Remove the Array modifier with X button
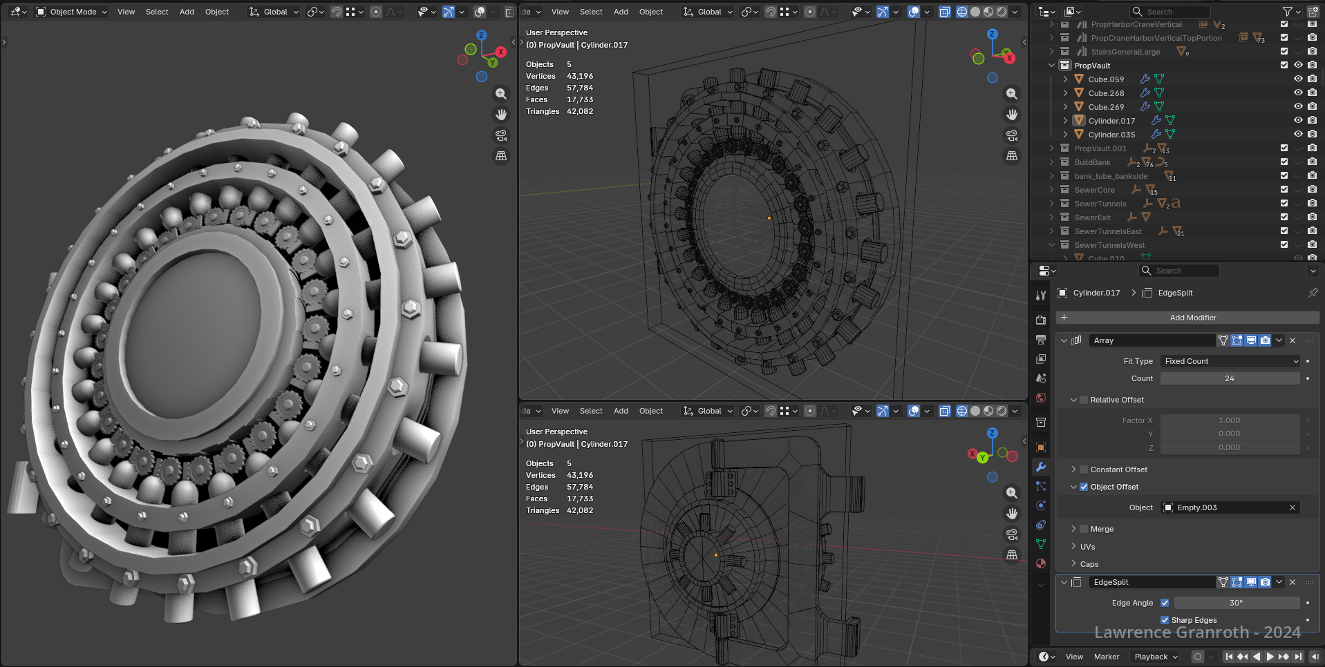1325x667 pixels. [1293, 340]
